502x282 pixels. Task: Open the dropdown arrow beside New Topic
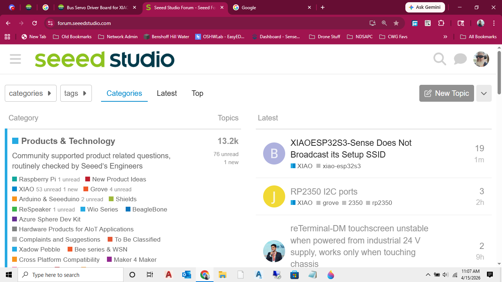[x=484, y=93]
